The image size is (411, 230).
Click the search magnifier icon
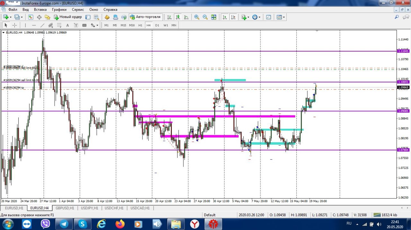point(397,17)
